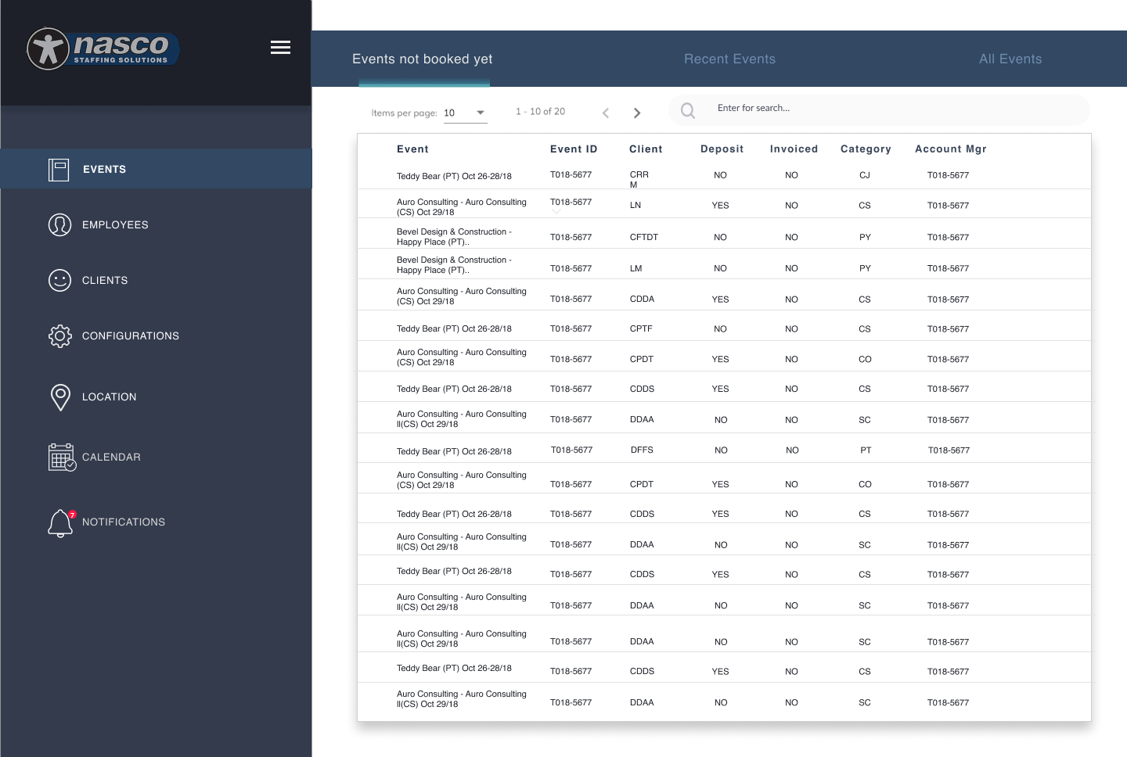Go to the next page of results

point(637,113)
